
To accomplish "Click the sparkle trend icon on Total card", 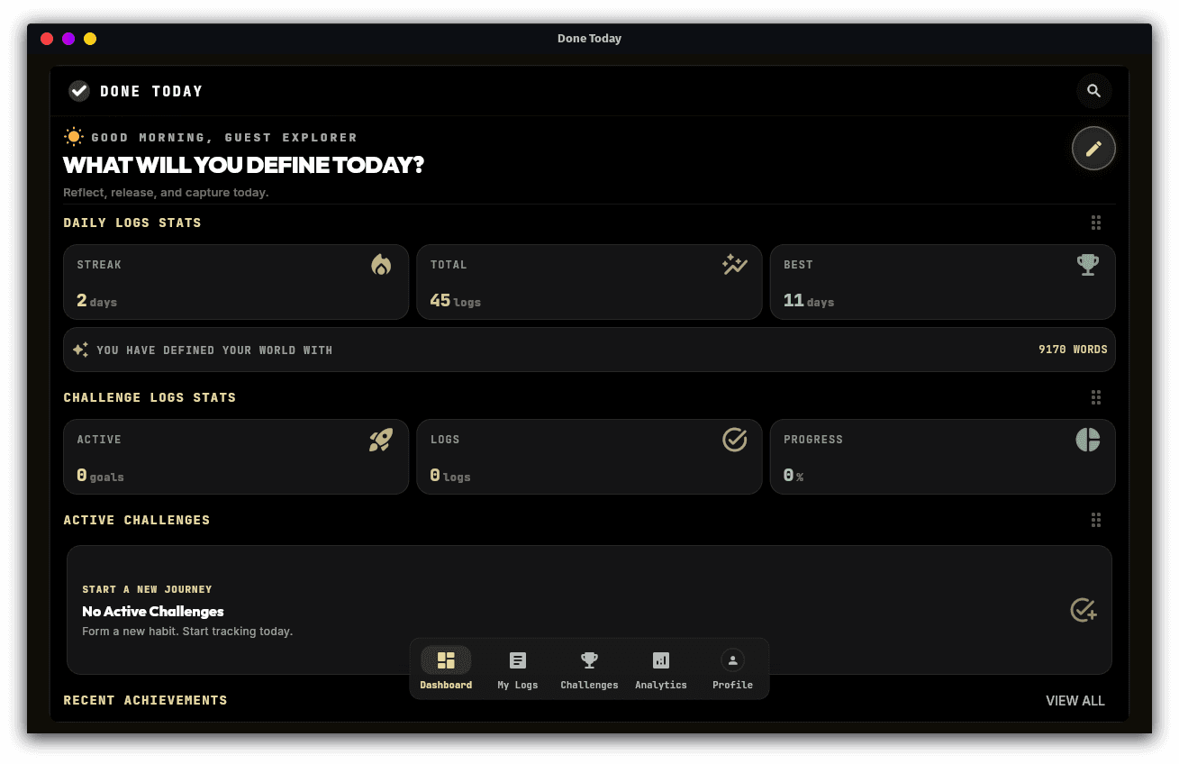I will pos(735,264).
